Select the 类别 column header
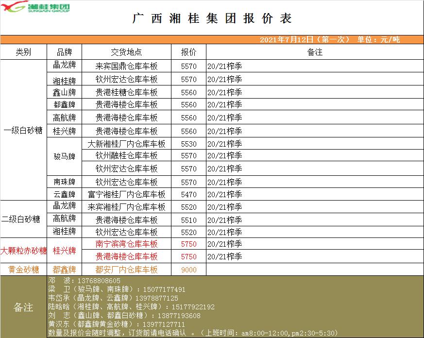Screen dimensions: 424x338 pos(23,52)
